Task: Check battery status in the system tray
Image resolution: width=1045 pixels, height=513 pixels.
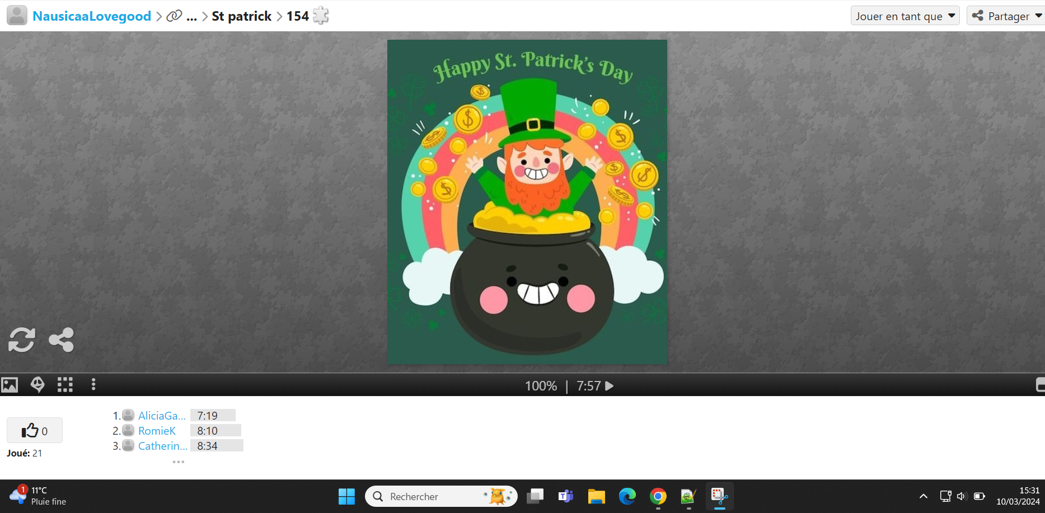Action: 980,496
